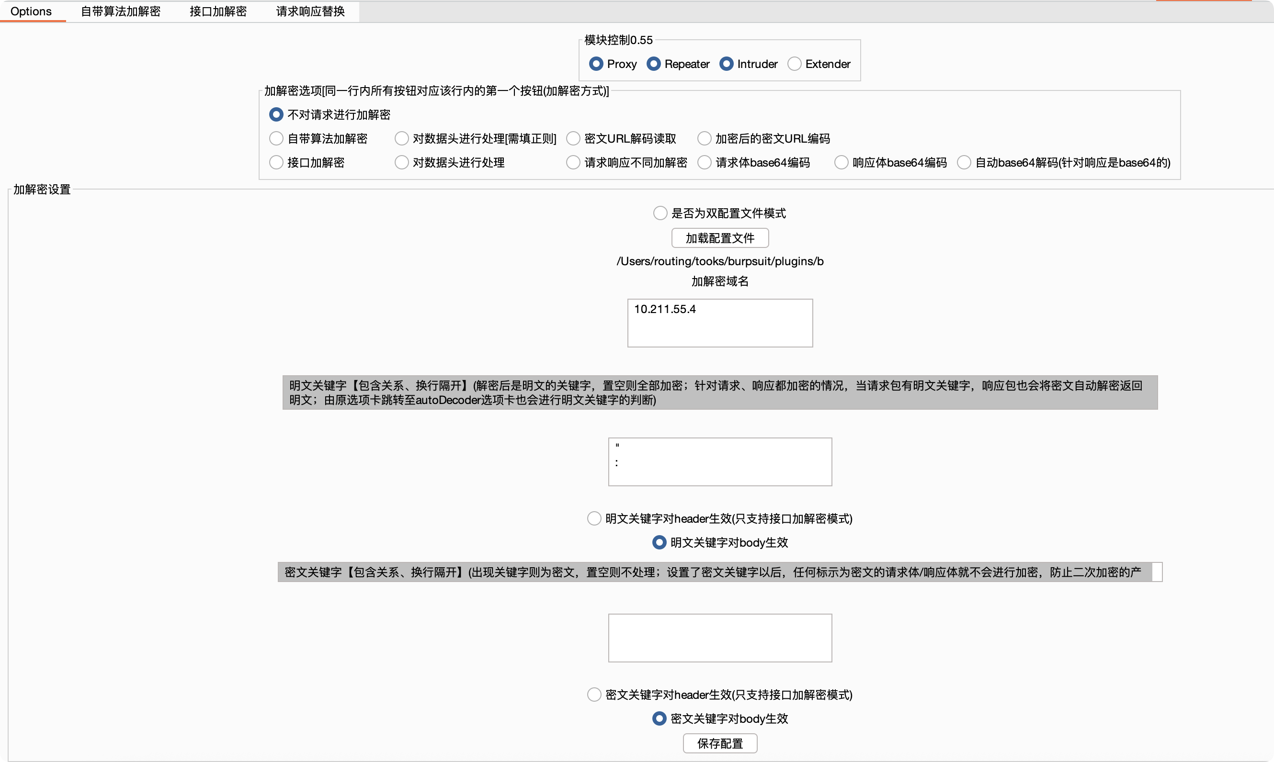The height and width of the screenshot is (762, 1274).
Task: Open the 自带算法加解密 tab
Action: pyautogui.click(x=121, y=11)
